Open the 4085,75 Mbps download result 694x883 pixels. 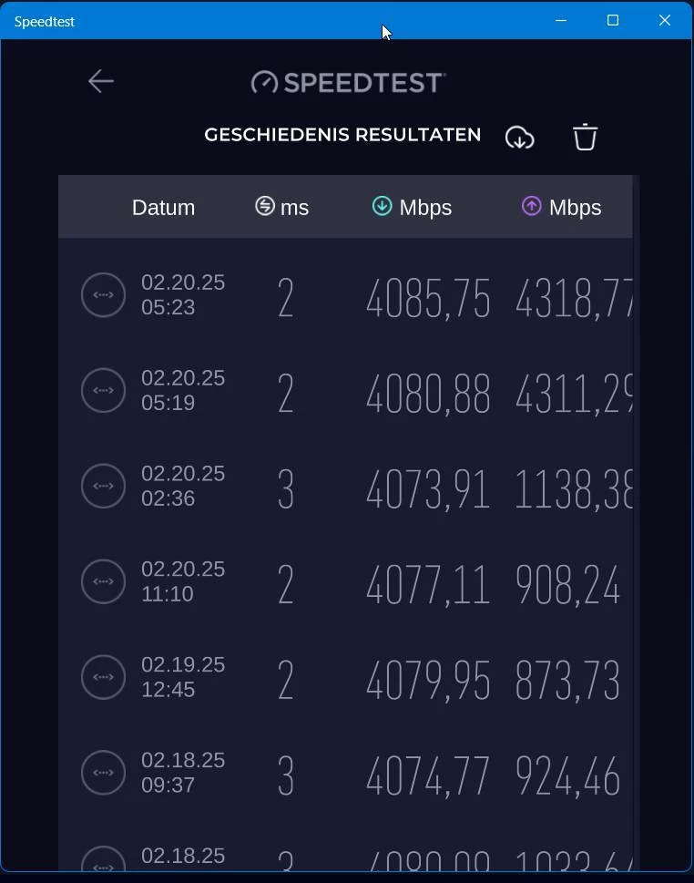click(x=427, y=299)
